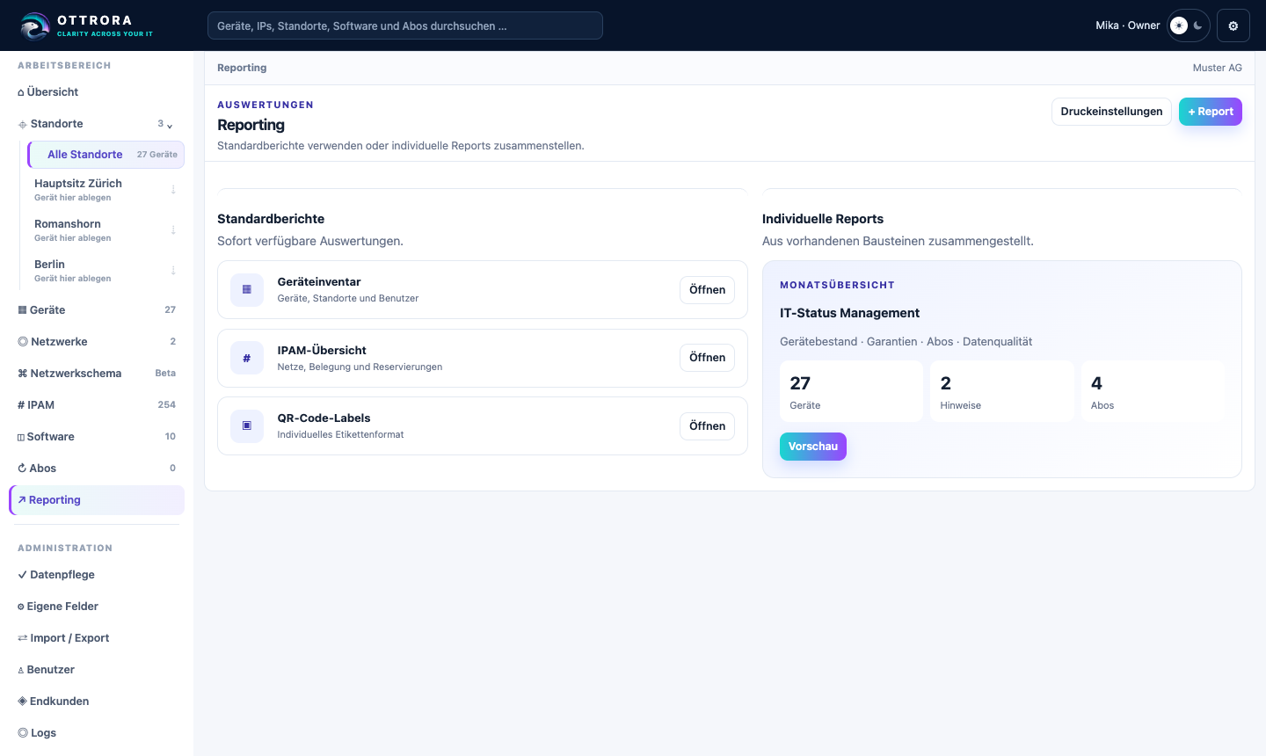This screenshot has height=756, width=1266.
Task: Open Datenpflege under Administration
Action: click(97, 575)
